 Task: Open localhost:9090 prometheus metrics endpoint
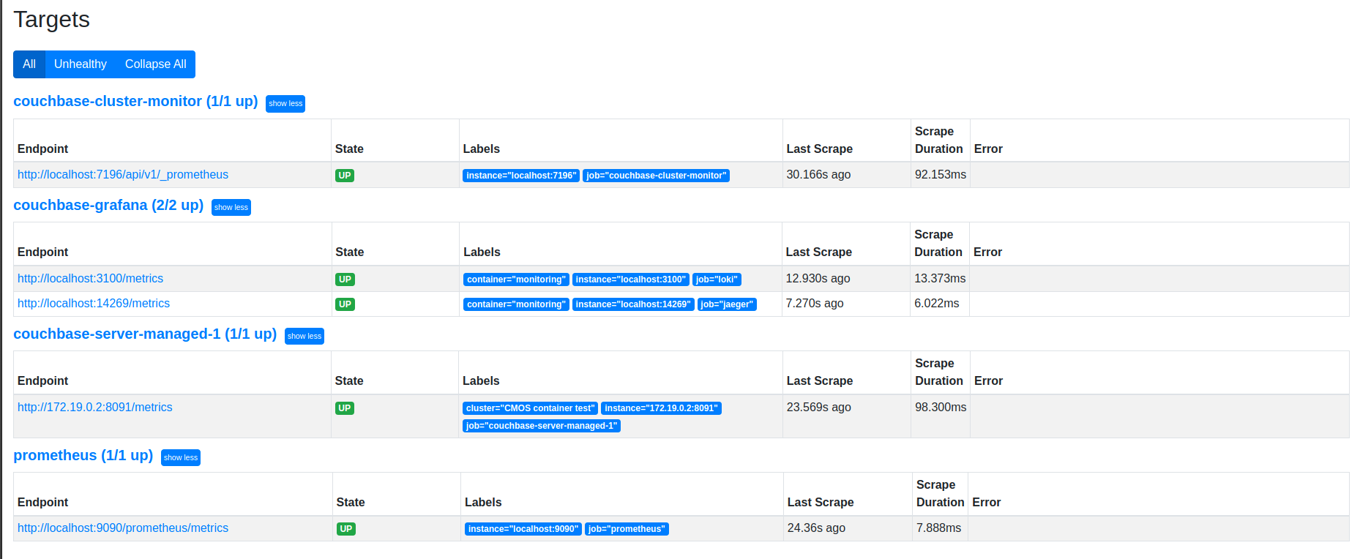point(123,528)
